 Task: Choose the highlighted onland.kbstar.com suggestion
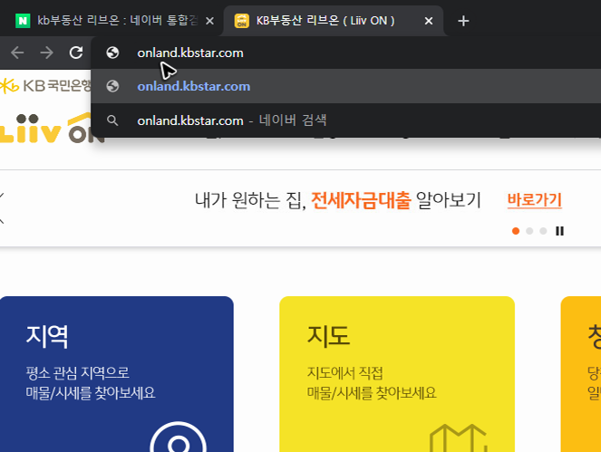(345, 86)
